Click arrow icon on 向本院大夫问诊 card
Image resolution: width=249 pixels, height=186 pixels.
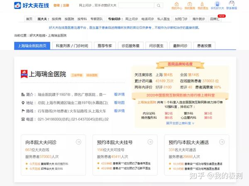(78, 142)
